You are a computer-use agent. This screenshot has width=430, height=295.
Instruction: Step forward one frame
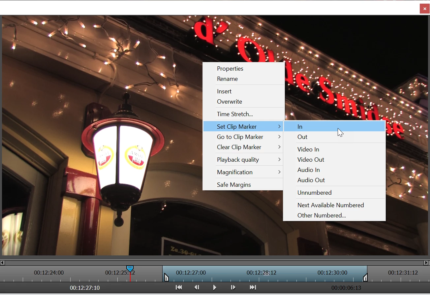[x=233, y=287]
